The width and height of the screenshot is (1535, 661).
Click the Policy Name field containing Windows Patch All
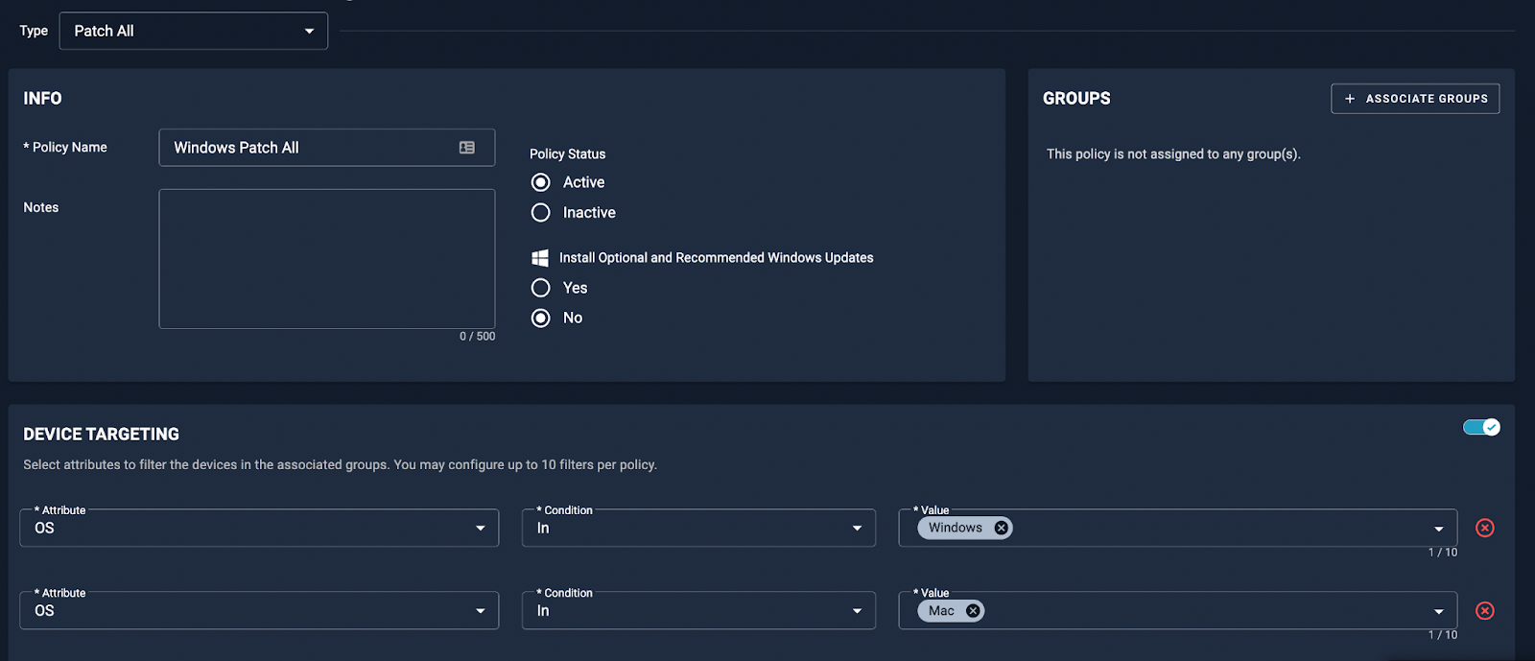[326, 148]
